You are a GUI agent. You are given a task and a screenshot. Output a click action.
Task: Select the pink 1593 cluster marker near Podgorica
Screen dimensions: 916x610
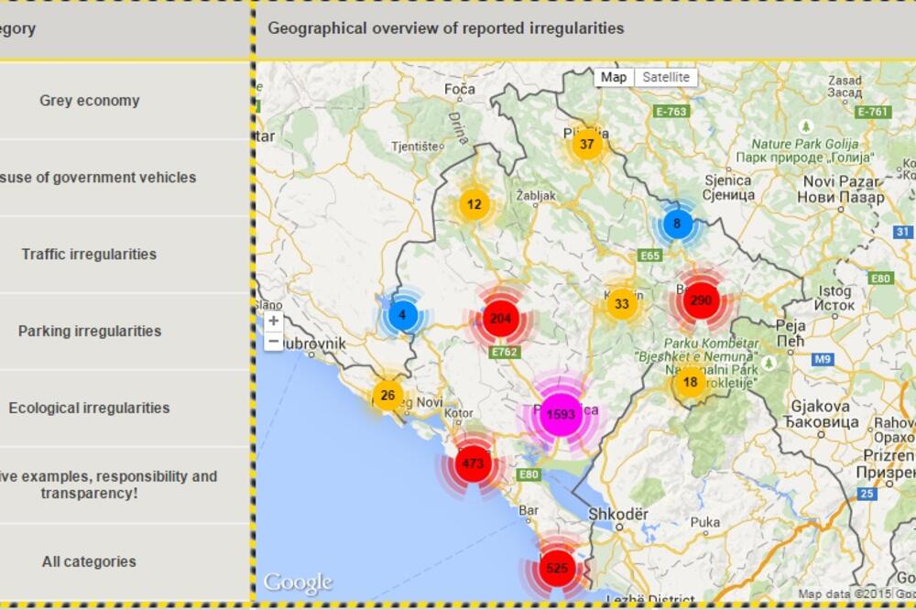click(x=560, y=413)
